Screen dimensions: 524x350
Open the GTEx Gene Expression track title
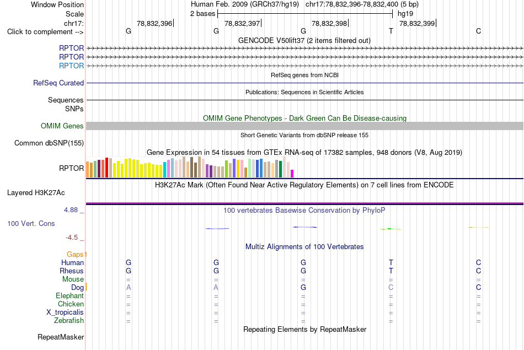304,153
